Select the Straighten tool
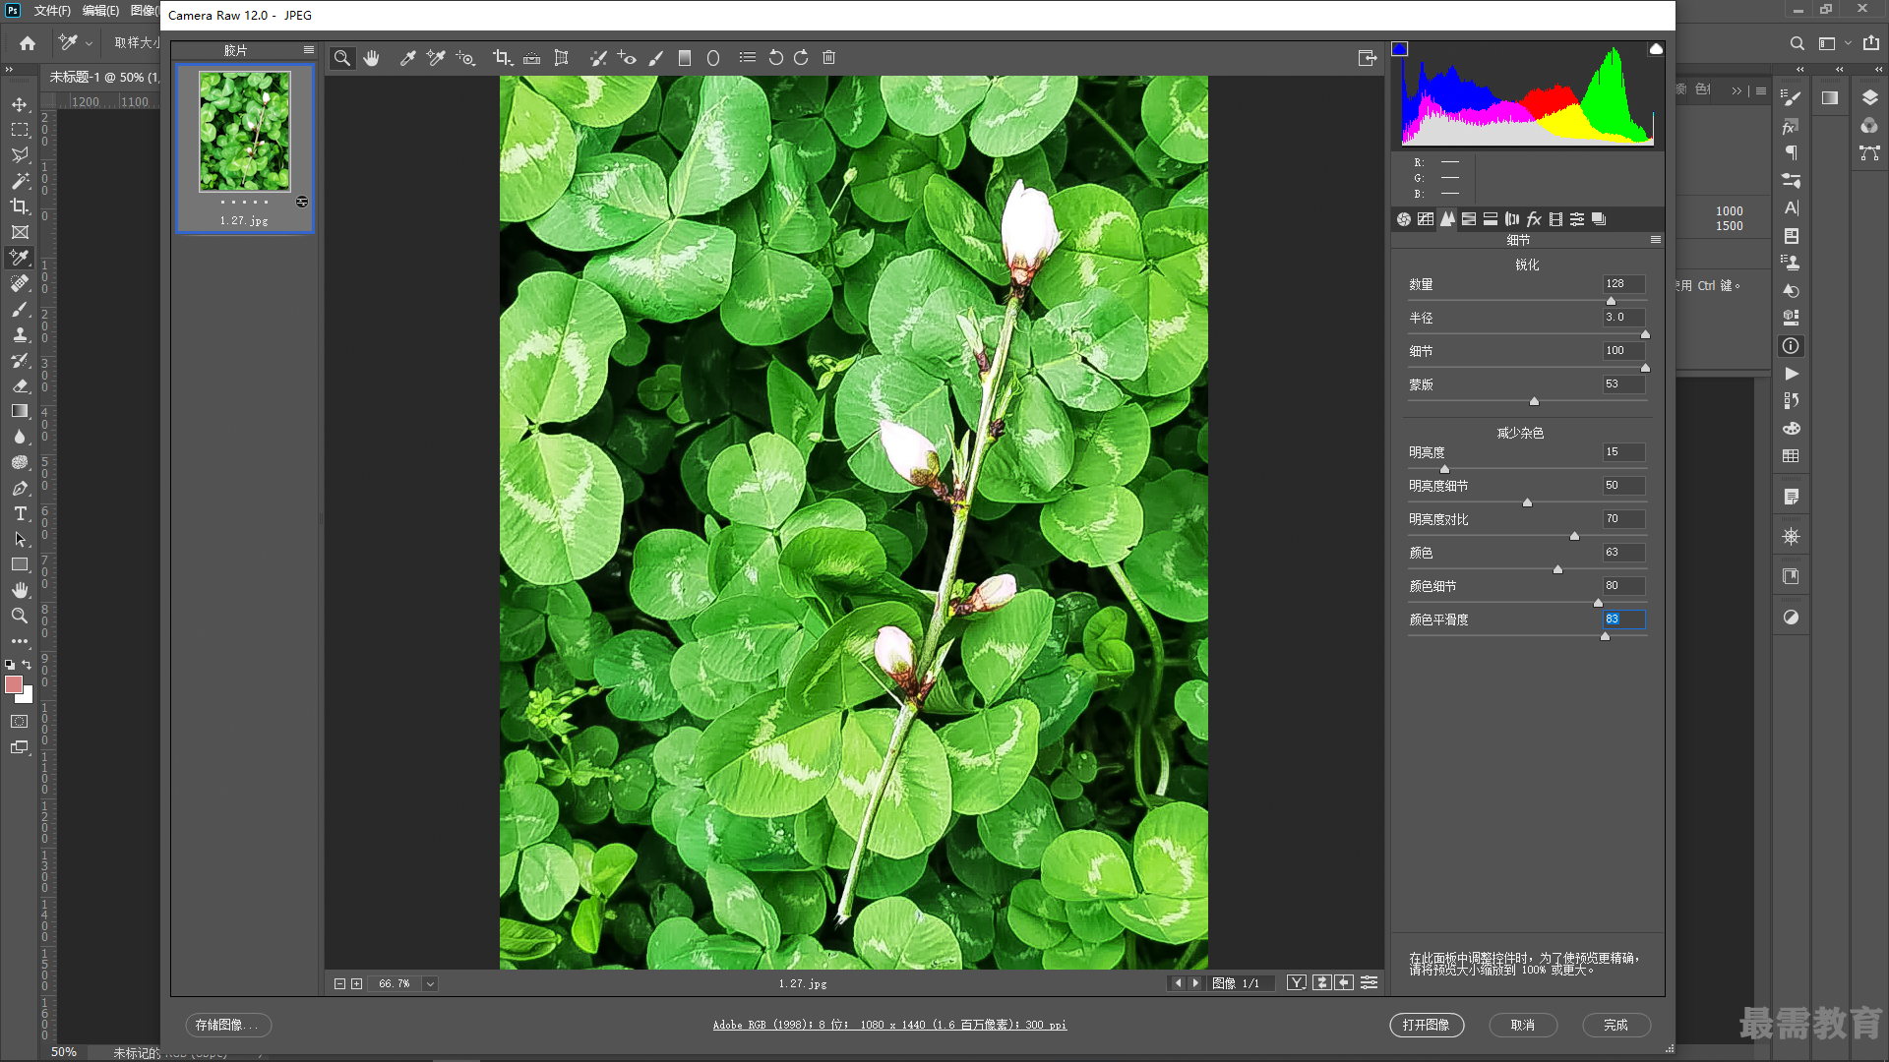The height and width of the screenshot is (1062, 1889). click(531, 58)
